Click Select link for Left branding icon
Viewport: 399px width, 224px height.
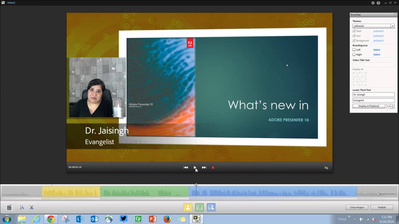pyautogui.click(x=377, y=50)
